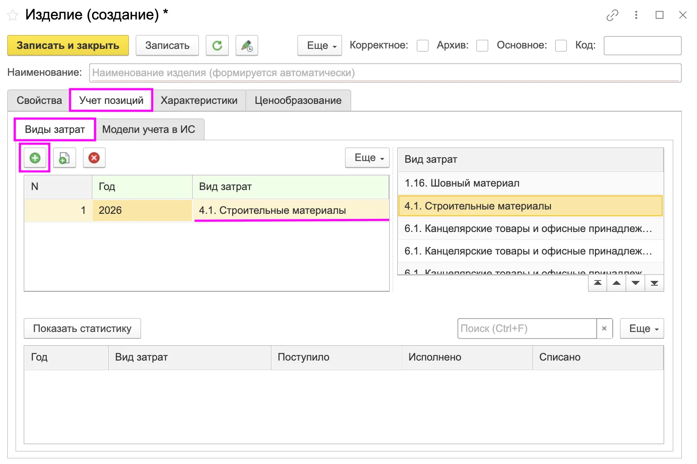This screenshot has height=464, width=697.
Task: Click Записать и закрыть button
Action: 68,45
